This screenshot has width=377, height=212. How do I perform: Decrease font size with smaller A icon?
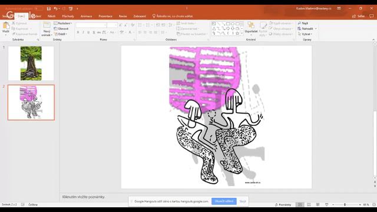(125, 25)
